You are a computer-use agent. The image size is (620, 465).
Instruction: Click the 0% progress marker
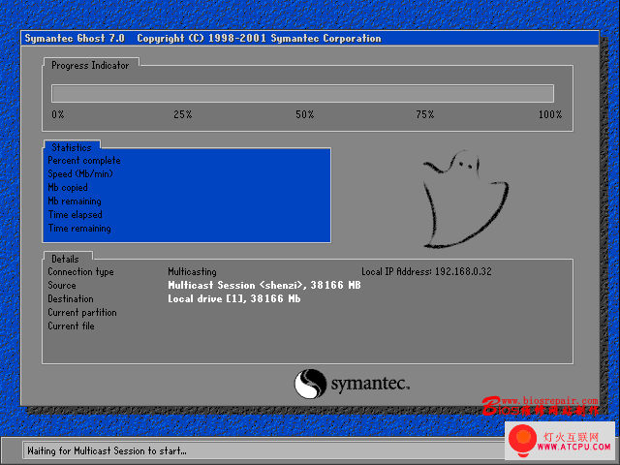click(58, 114)
